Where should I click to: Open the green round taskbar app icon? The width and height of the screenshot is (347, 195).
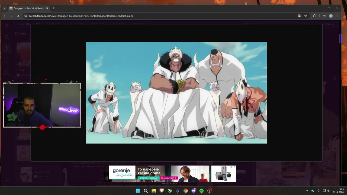pyautogui.click(x=170, y=191)
